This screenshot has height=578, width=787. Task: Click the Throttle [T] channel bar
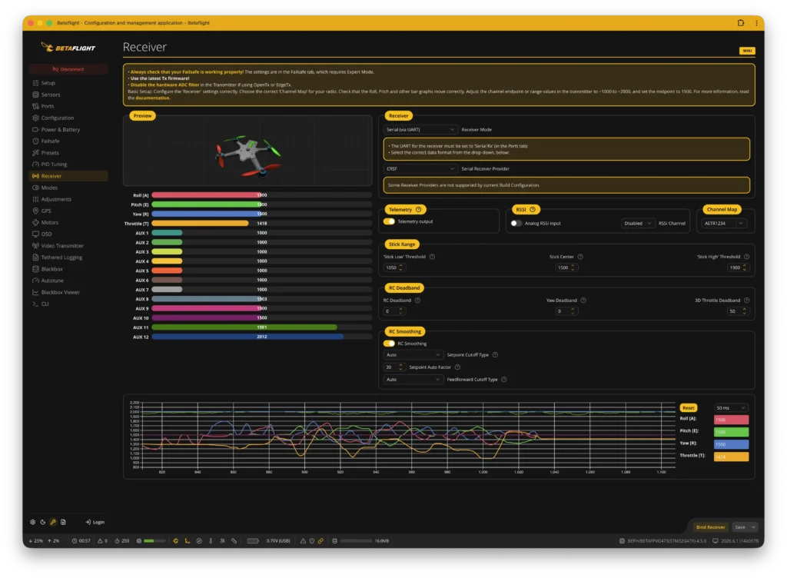point(261,223)
